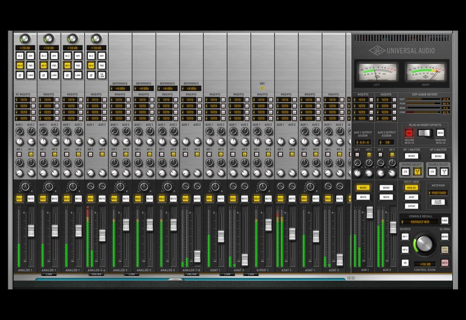Enable 48V phantom power on Analog 1
This screenshot has width=466, height=320.
click(x=20, y=65)
